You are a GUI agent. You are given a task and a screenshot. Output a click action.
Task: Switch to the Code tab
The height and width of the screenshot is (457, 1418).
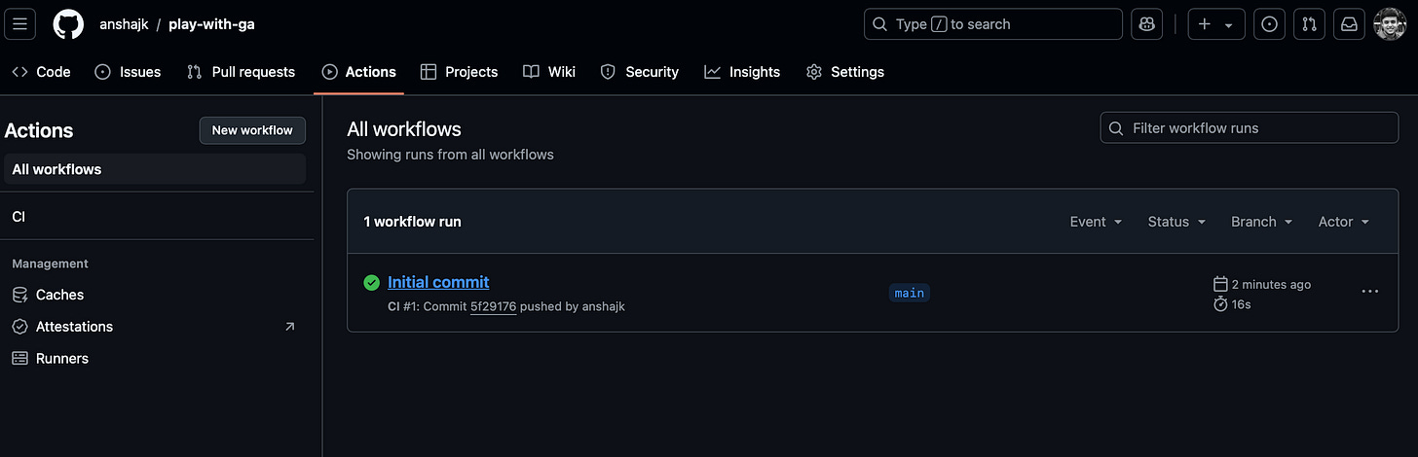coord(41,72)
